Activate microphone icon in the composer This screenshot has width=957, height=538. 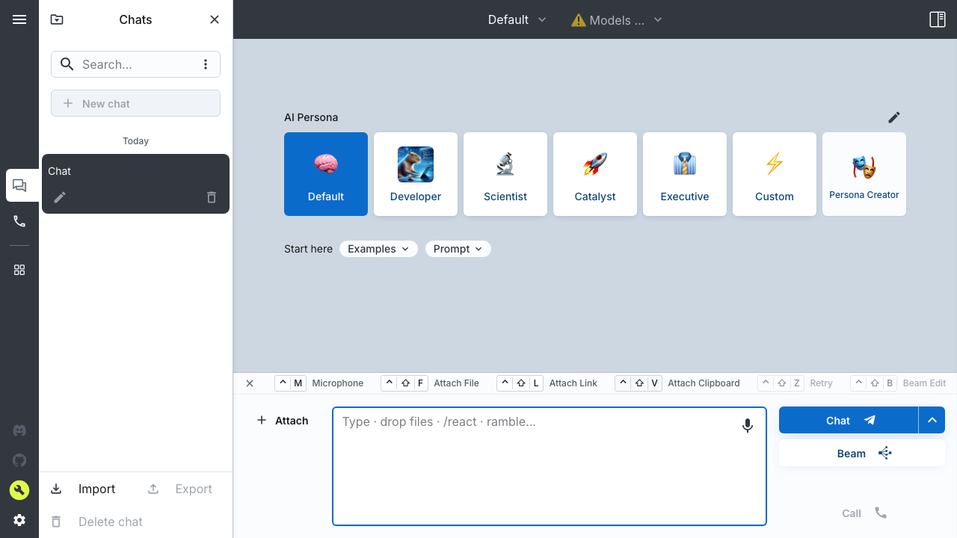748,425
